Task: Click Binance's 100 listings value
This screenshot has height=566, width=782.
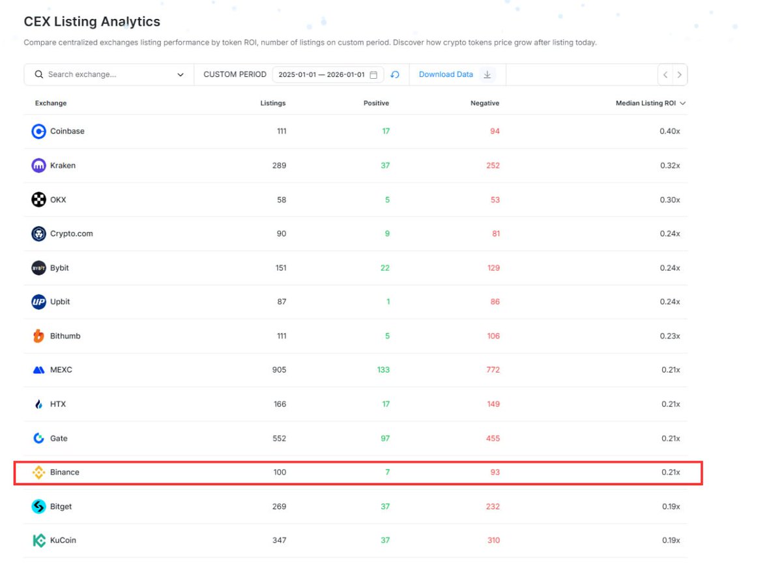Action: coord(280,472)
